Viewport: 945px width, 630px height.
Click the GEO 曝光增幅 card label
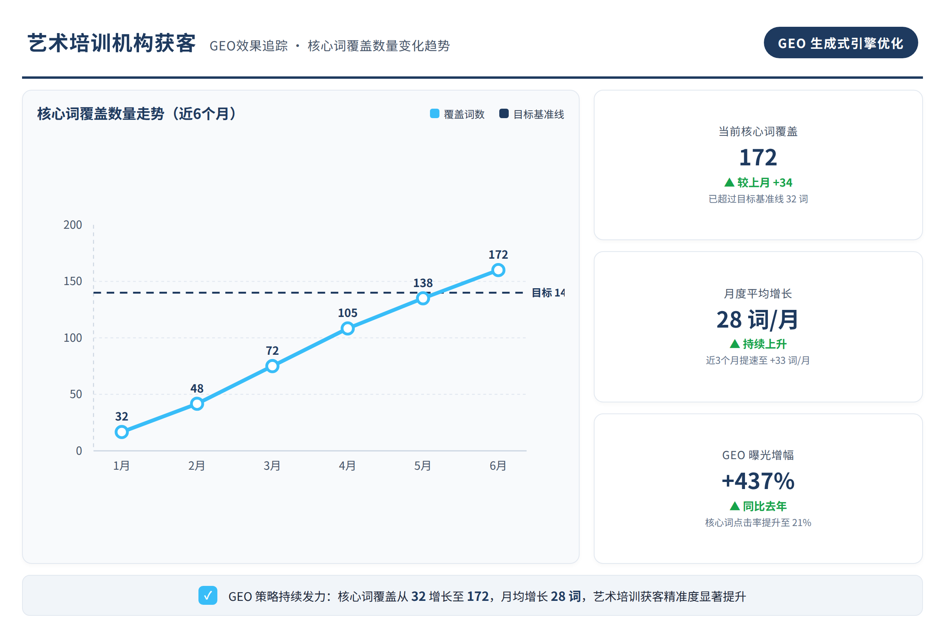click(x=758, y=455)
